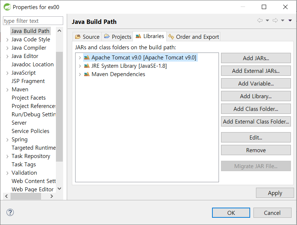This screenshot has height=225, width=297.
Task: Switch to the Source tab
Action: 87,37
